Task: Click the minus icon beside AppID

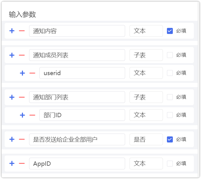Action: click(x=22, y=163)
